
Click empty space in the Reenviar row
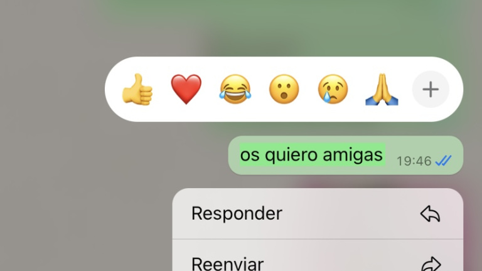click(341, 261)
